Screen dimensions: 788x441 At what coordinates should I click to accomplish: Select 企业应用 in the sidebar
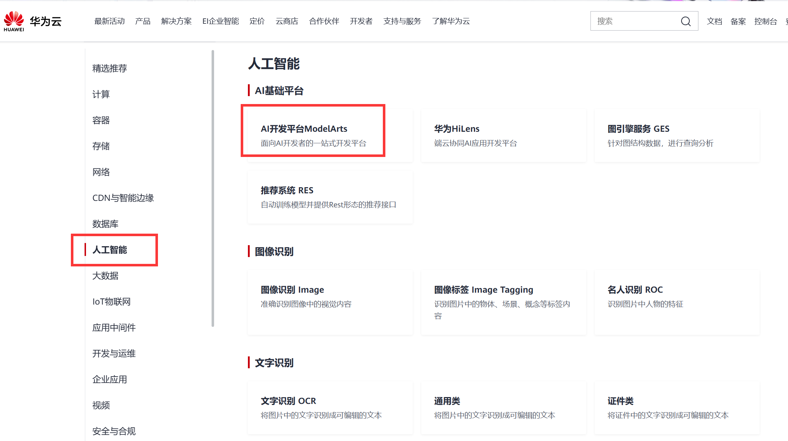[109, 379]
